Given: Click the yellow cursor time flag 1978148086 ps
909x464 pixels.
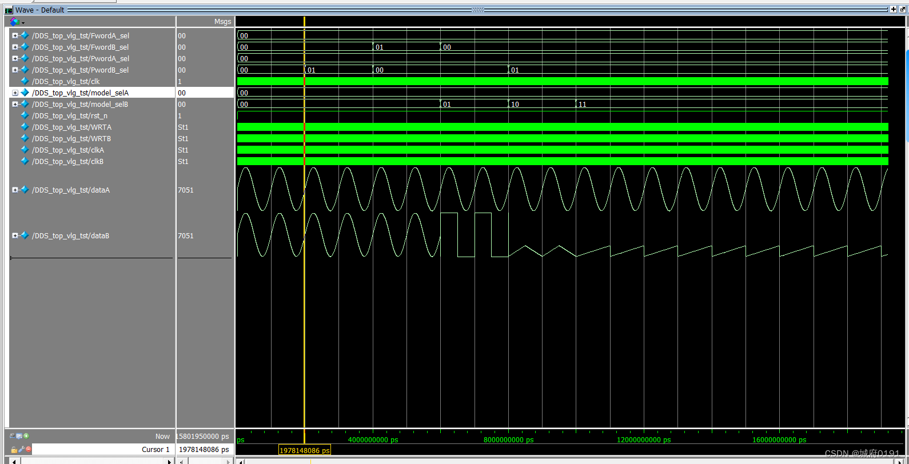Looking at the screenshot, I should 305,450.
